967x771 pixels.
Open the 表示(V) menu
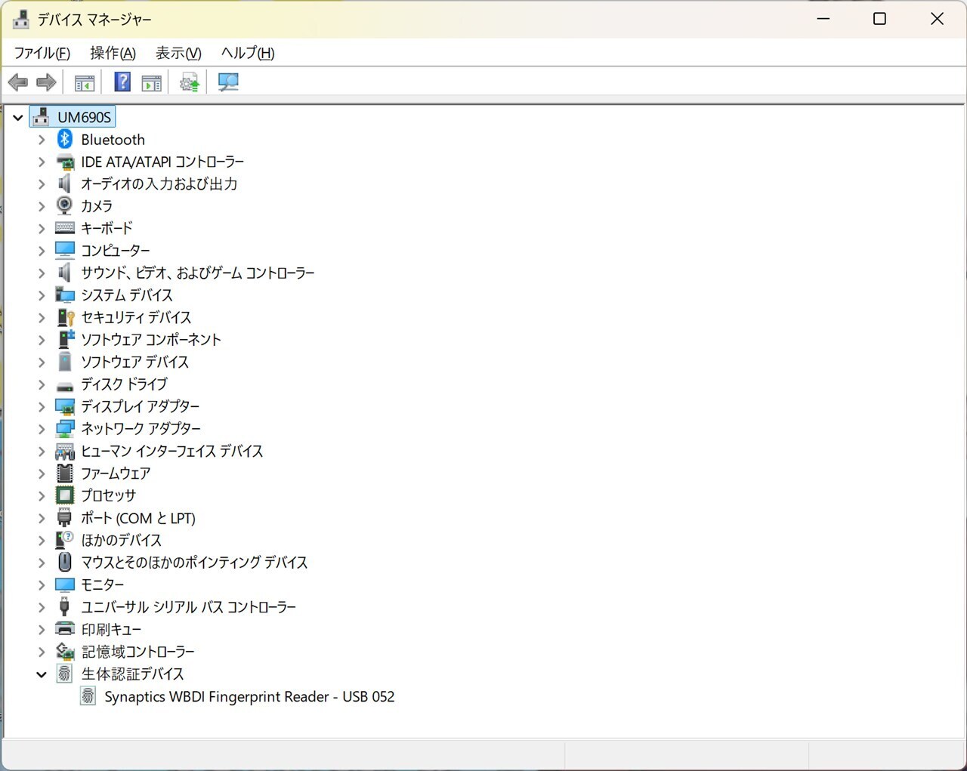click(178, 53)
